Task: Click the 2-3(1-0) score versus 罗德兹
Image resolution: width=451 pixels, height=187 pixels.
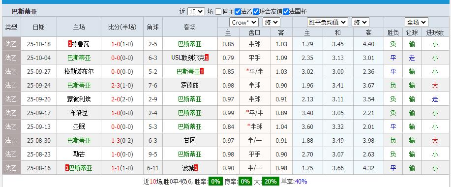Action: click(122, 86)
